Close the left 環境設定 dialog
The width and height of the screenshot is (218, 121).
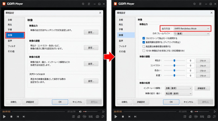pos(100,13)
